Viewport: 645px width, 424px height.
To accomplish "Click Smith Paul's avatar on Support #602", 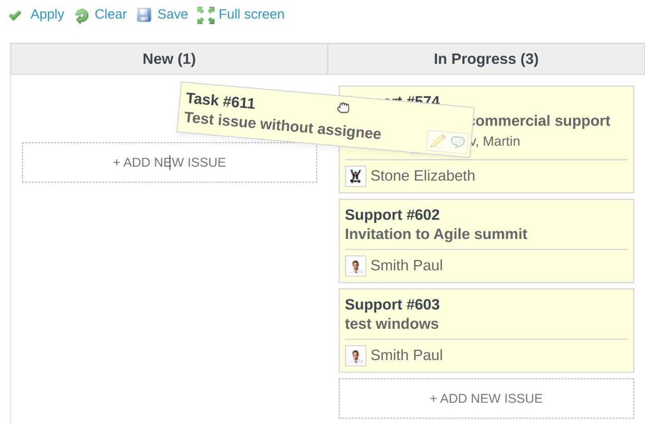I will 356,265.
